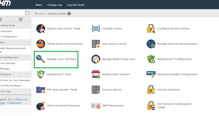Select Hostname in sidebar
The height and width of the screenshot is (116, 219).
(6, 31)
